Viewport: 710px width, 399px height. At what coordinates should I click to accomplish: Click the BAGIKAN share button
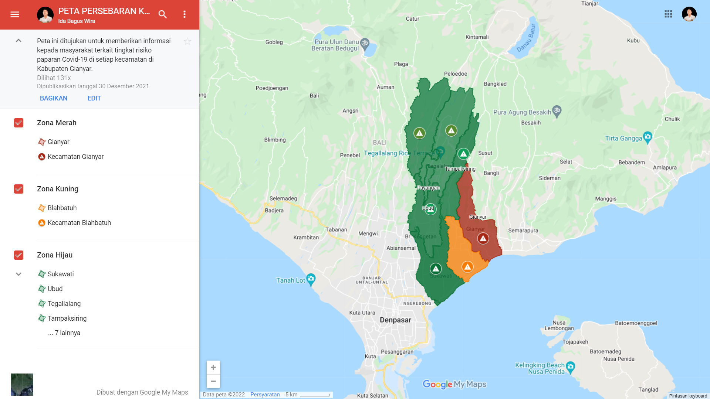click(x=54, y=98)
